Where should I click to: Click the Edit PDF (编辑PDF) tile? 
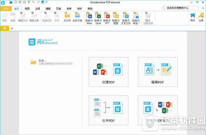(158, 72)
